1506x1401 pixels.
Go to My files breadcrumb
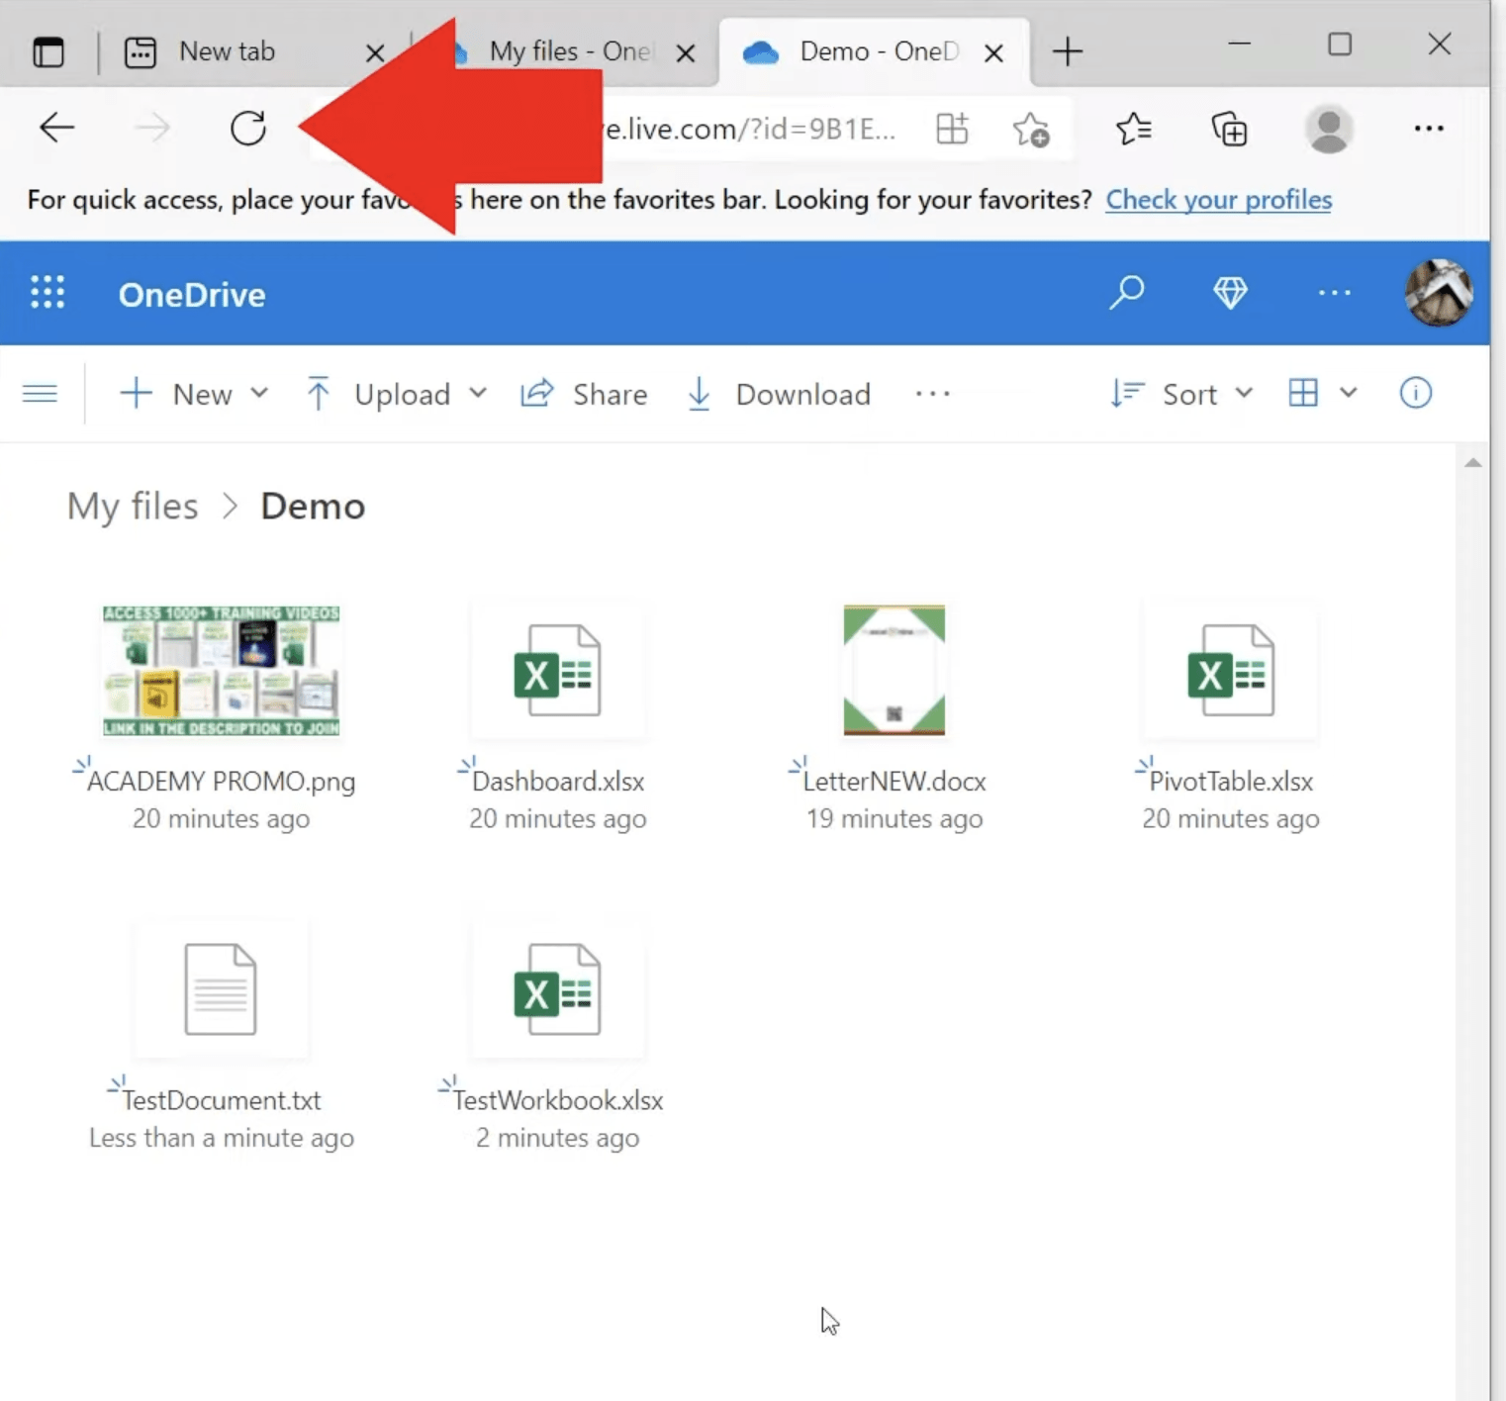[133, 507]
